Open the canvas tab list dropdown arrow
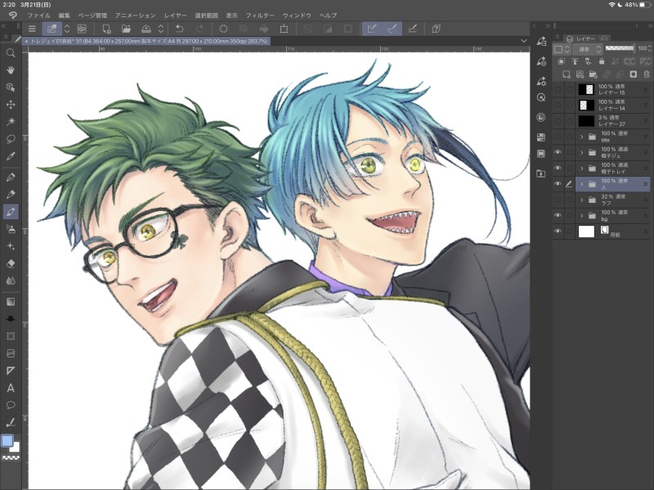This screenshot has height=490, width=654. [x=524, y=41]
